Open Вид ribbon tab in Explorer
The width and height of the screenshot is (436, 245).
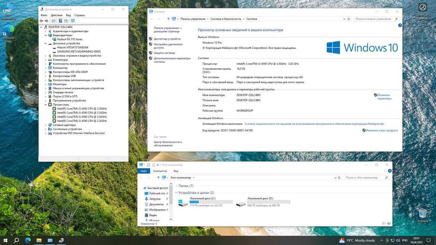tap(176, 171)
